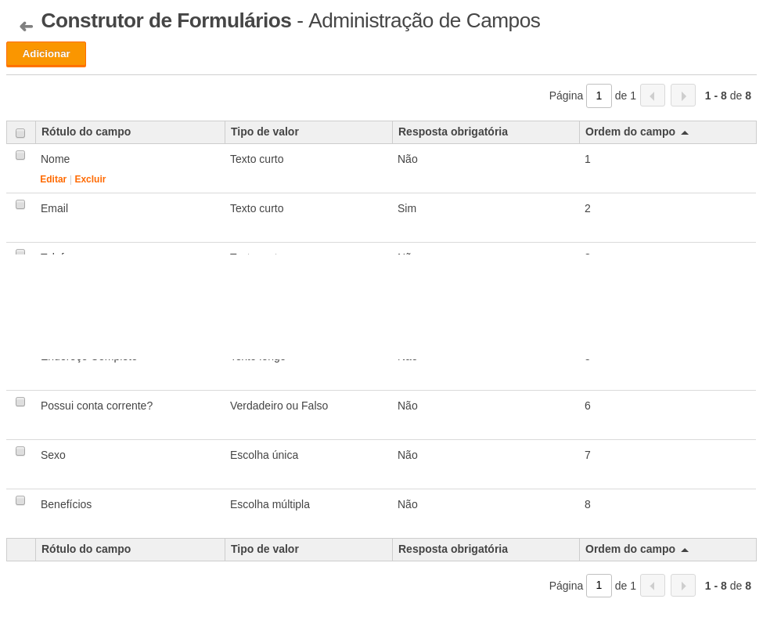
Task: Click sort arrow in top Ordem do campo header
Action: tap(685, 132)
